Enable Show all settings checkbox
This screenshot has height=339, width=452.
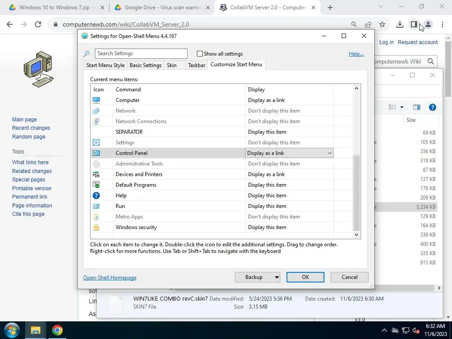tap(200, 53)
